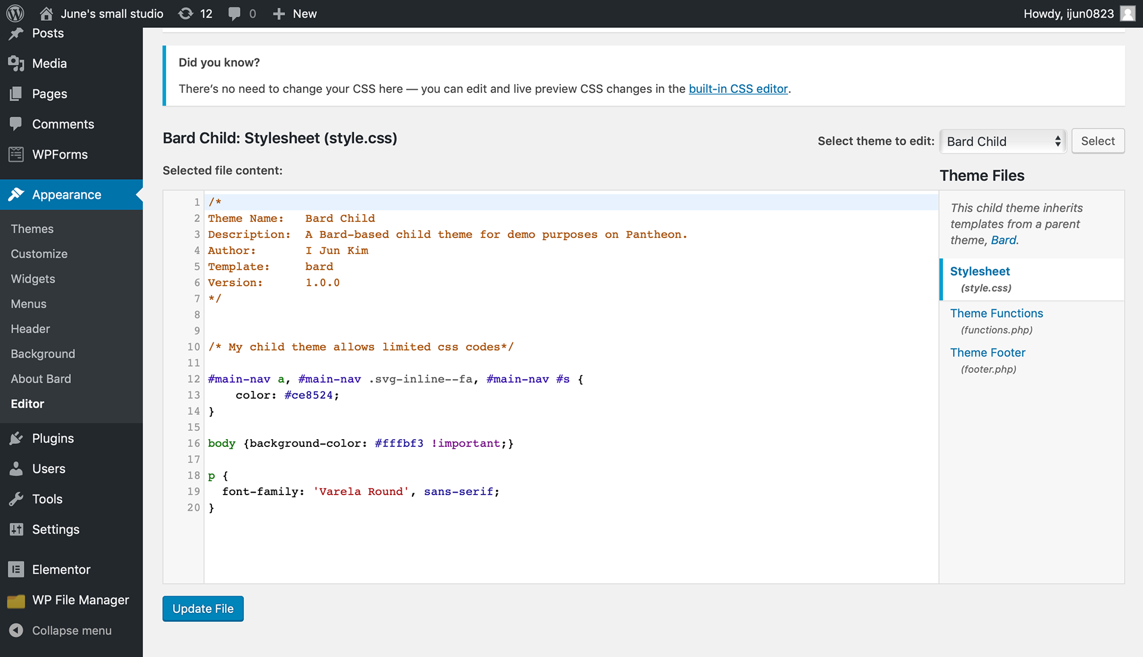Viewport: 1143px width, 657px height.
Task: Open Theme Functions (functions.php) file
Action: (997, 321)
